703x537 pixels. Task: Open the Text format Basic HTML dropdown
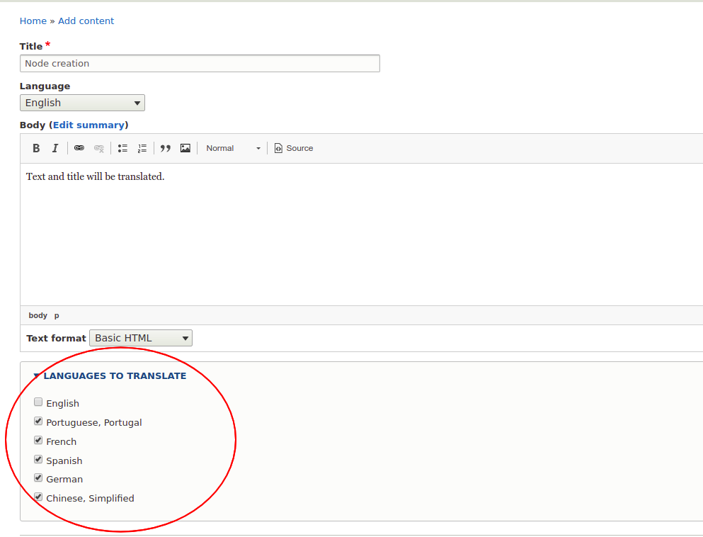(141, 338)
